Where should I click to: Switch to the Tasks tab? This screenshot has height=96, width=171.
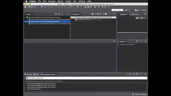36,75
